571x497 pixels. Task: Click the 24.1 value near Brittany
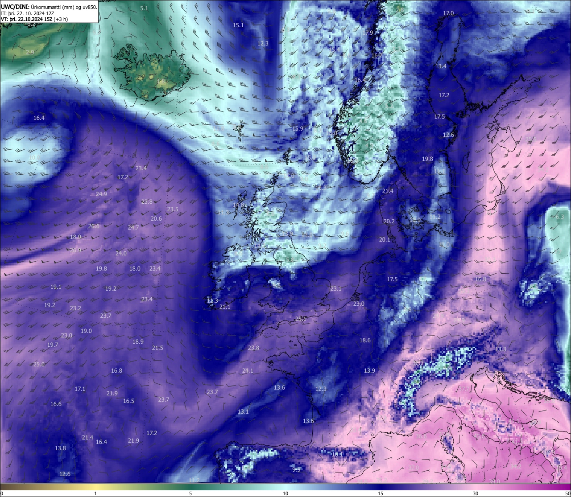coord(248,370)
